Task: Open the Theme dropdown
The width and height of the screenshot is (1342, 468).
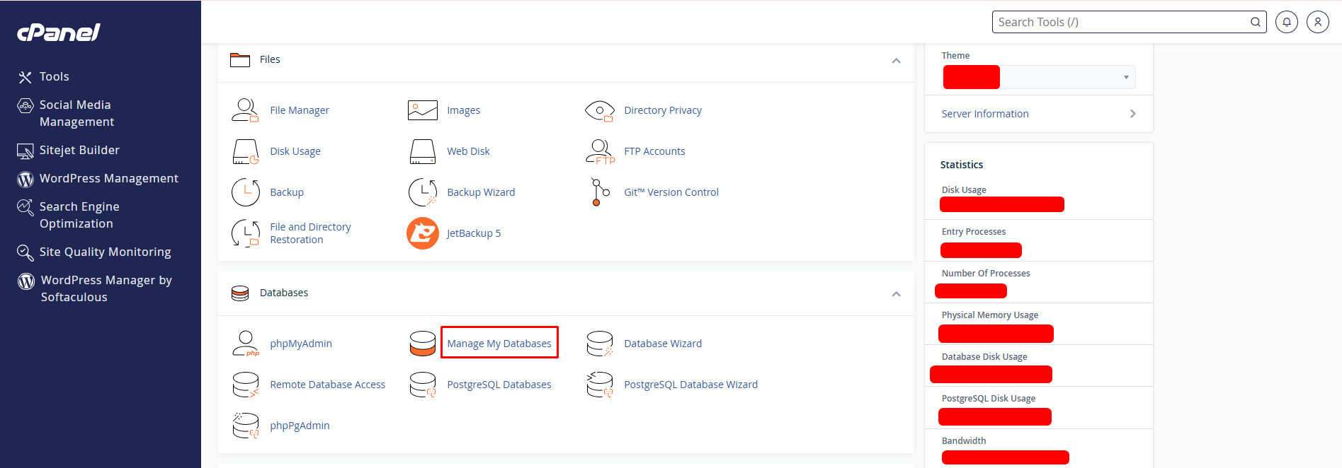Action: [x=1068, y=77]
